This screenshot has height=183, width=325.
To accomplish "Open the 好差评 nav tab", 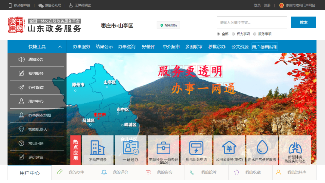I will pyautogui.click(x=148, y=47).
